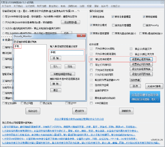Screen dimensions: 165x147
Task: Open the 访问官网 menu item
Action: click(x=30, y=6)
